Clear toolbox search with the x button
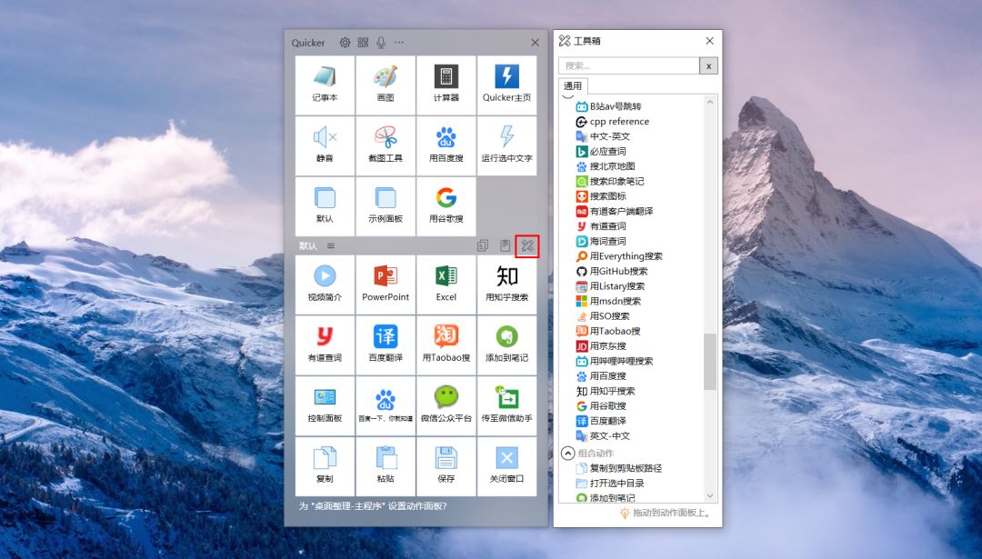This screenshot has width=982, height=559. click(x=709, y=65)
